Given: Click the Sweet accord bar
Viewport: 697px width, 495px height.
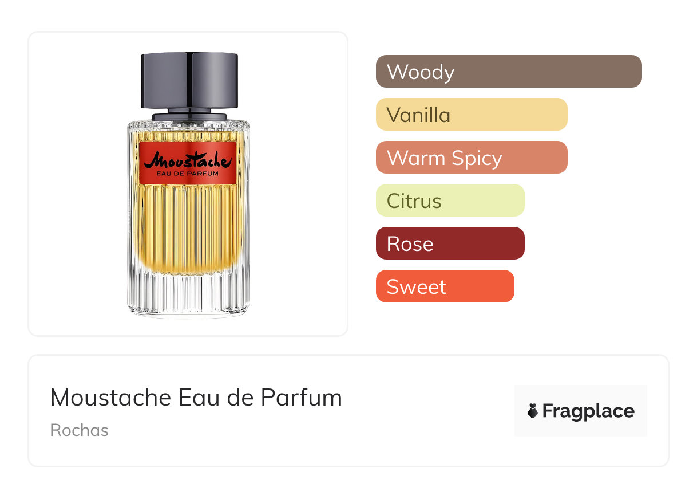Looking at the screenshot, I should pyautogui.click(x=445, y=286).
